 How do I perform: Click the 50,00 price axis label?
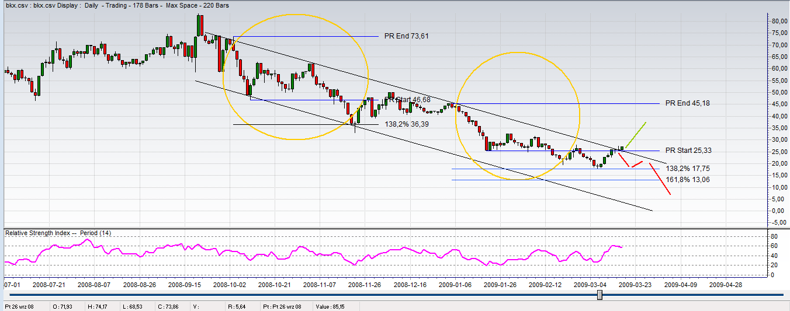coord(779,92)
